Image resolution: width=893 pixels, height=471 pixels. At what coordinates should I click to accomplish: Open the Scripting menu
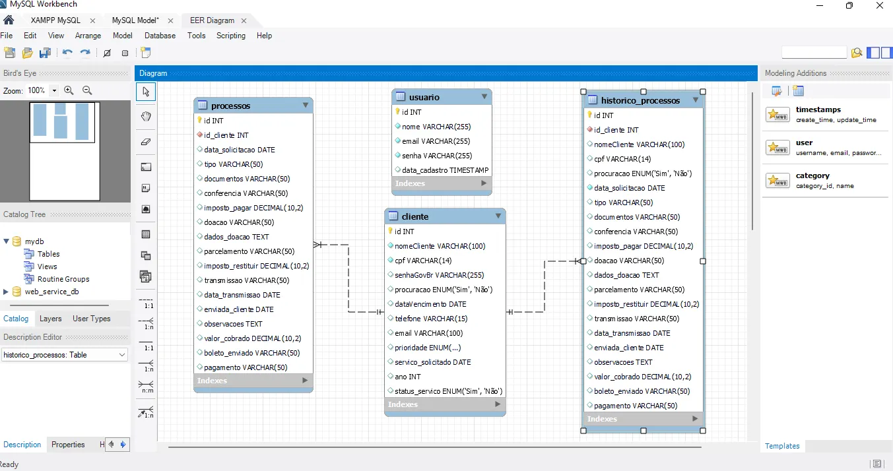pos(231,36)
